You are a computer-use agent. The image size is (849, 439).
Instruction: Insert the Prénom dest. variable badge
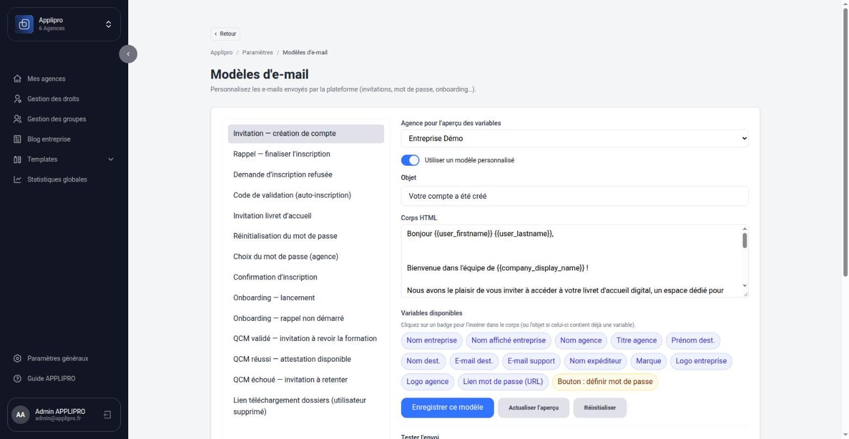pyautogui.click(x=693, y=340)
